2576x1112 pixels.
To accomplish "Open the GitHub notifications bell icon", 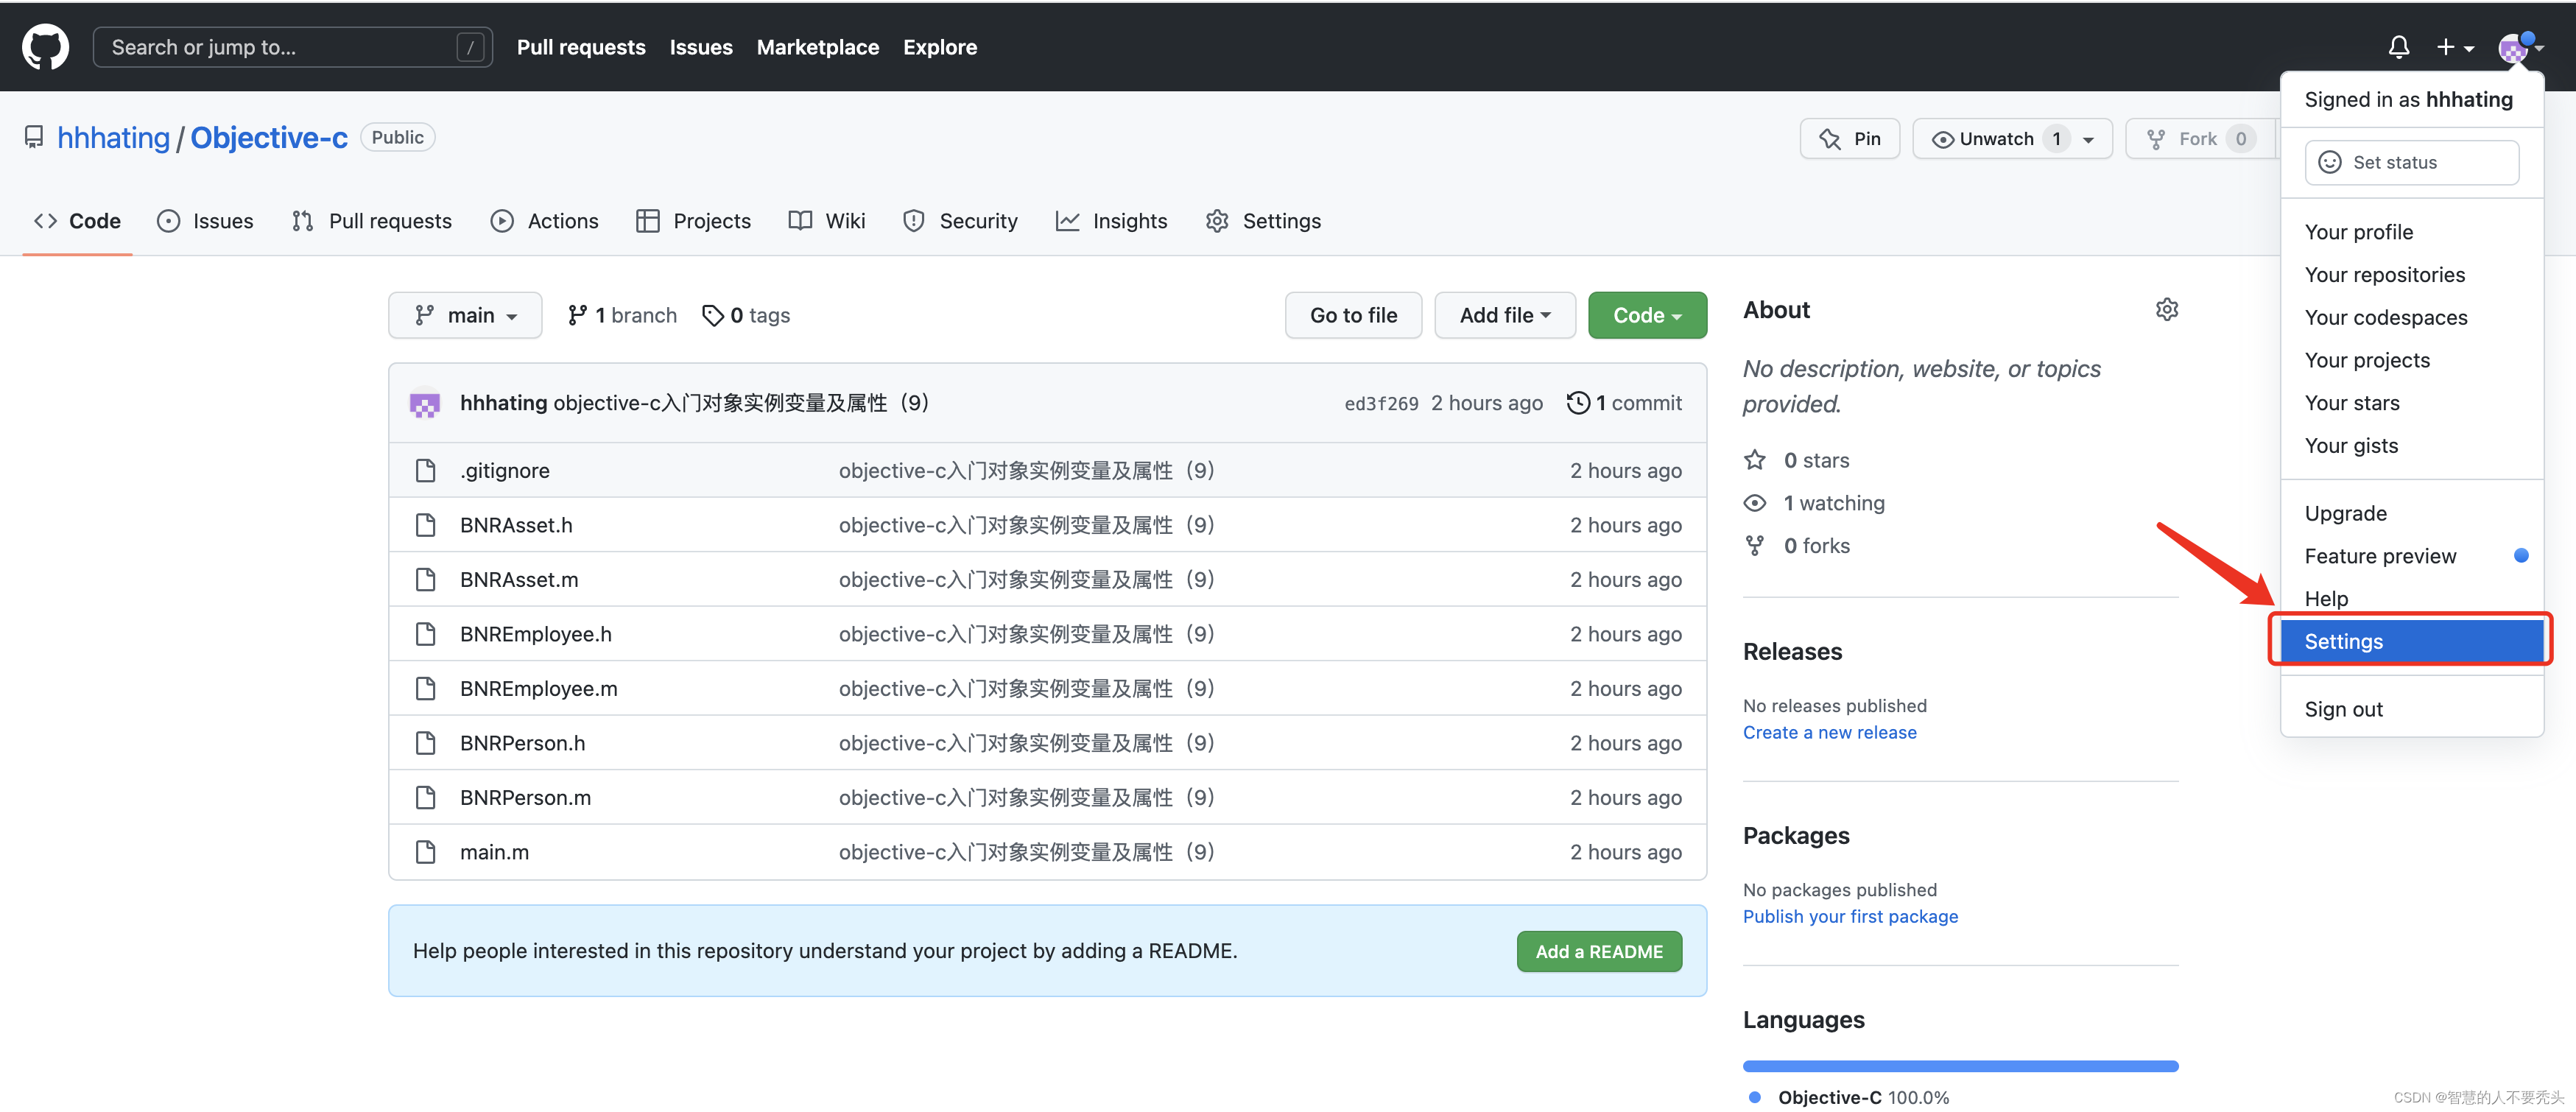I will [2400, 47].
